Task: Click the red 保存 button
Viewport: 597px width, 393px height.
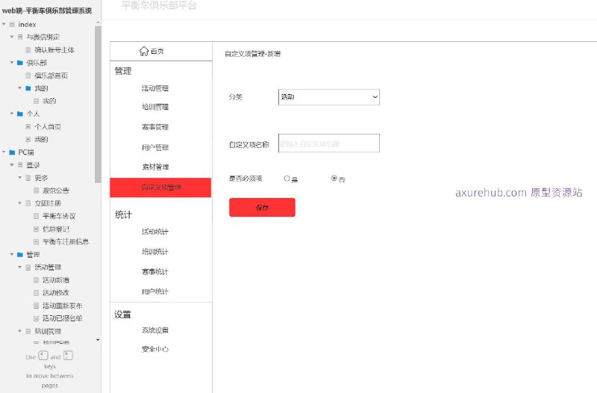Action: 262,208
